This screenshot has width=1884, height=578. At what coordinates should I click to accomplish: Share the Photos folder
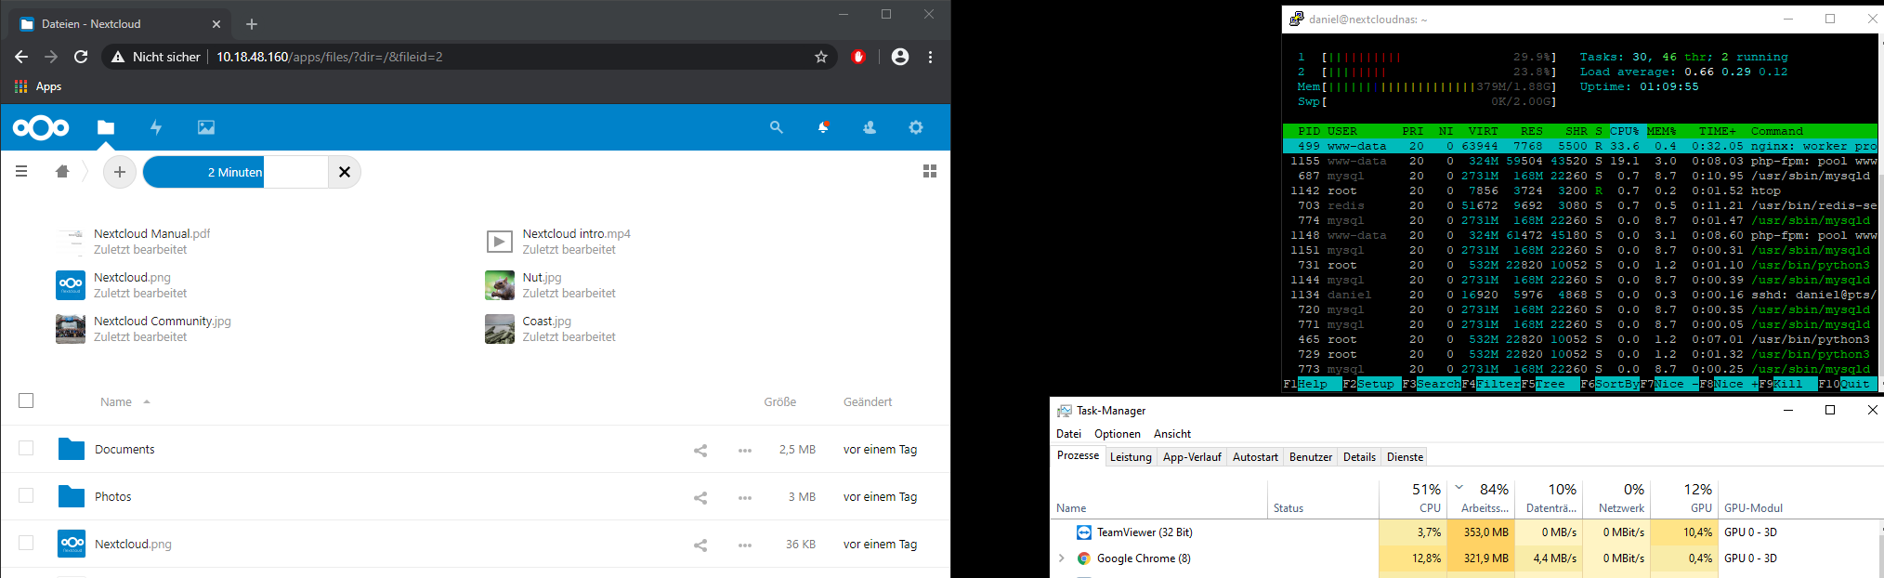point(700,497)
